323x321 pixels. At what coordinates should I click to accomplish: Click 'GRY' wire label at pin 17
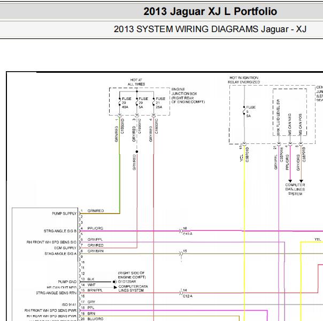pos(91,302)
